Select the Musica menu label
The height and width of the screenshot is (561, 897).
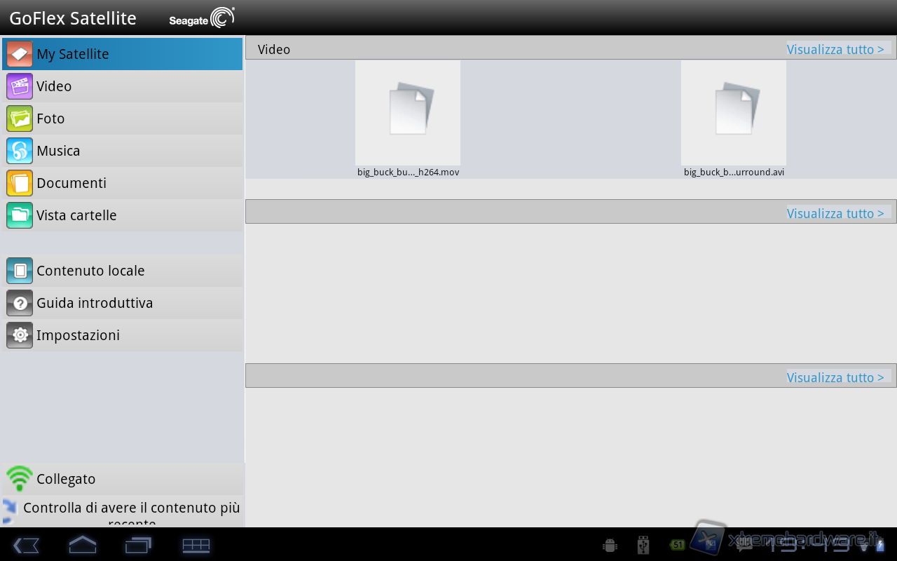click(x=59, y=151)
